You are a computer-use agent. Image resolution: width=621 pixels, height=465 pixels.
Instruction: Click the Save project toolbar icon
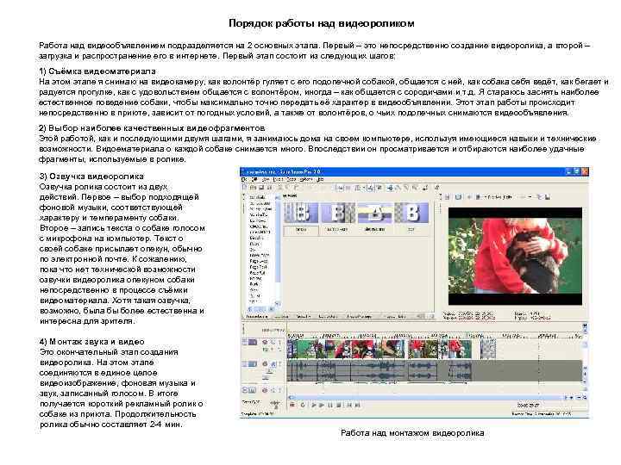coord(261,188)
